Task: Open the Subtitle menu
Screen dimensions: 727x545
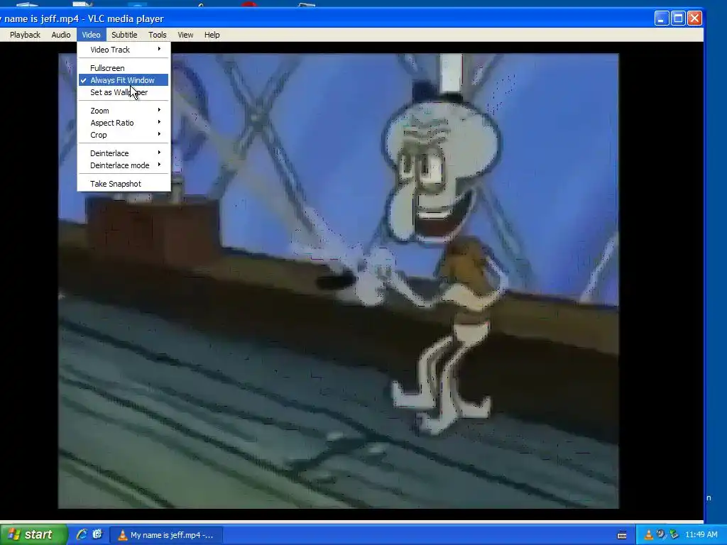Action: [124, 35]
